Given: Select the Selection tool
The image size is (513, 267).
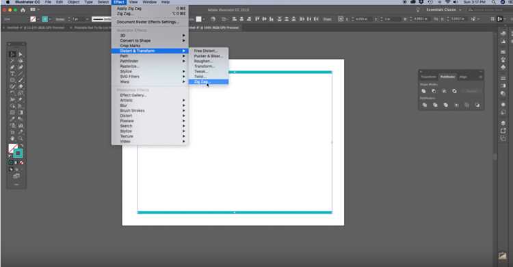Looking at the screenshot, I should click(12, 54).
